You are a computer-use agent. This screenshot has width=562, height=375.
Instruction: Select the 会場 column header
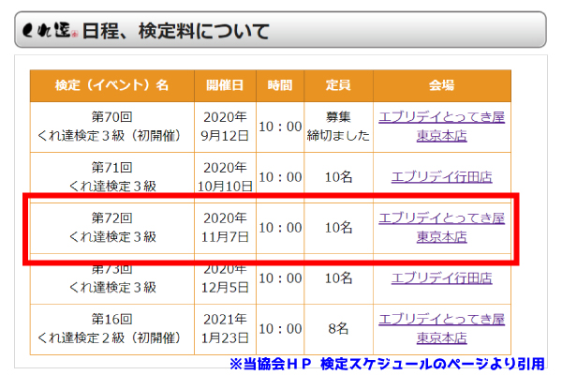[x=441, y=85]
